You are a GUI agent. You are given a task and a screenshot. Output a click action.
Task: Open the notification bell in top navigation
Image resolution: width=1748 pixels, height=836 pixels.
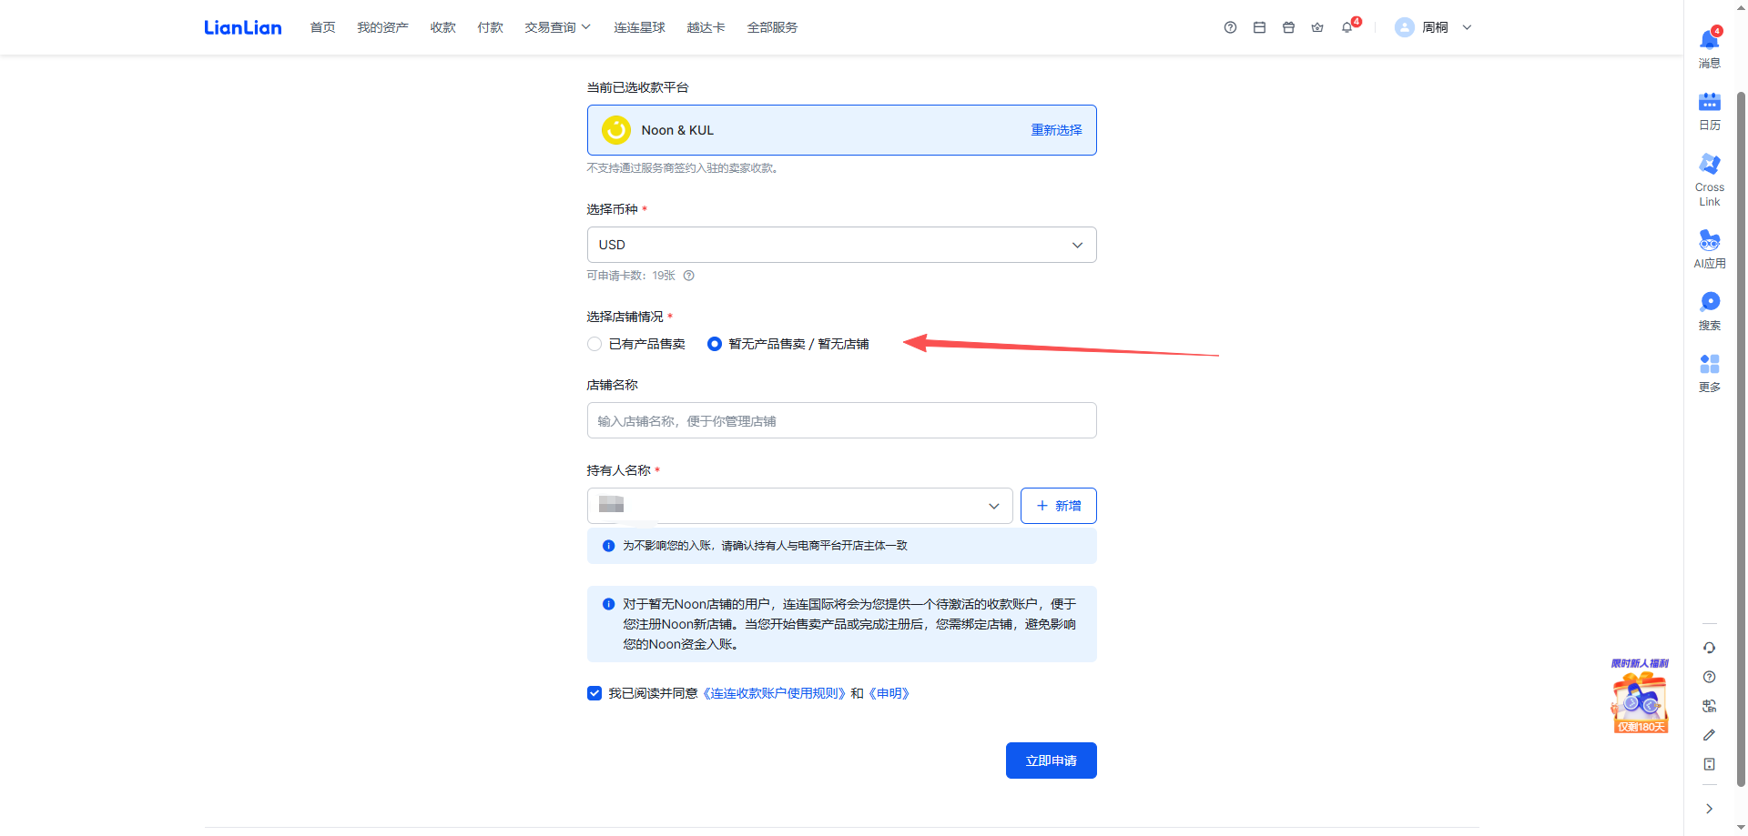(1347, 27)
